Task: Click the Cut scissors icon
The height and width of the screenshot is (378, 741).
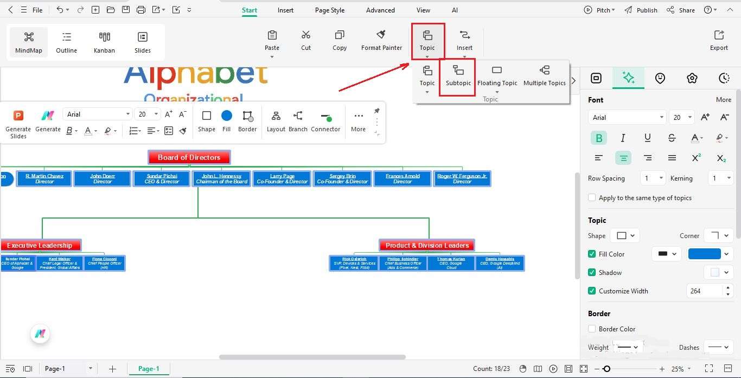Action: point(306,35)
